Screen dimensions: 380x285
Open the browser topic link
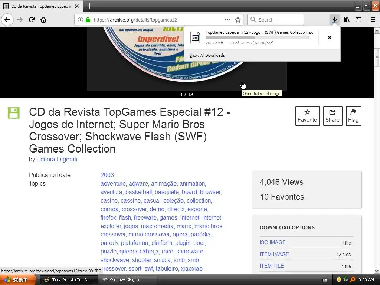click(210, 192)
